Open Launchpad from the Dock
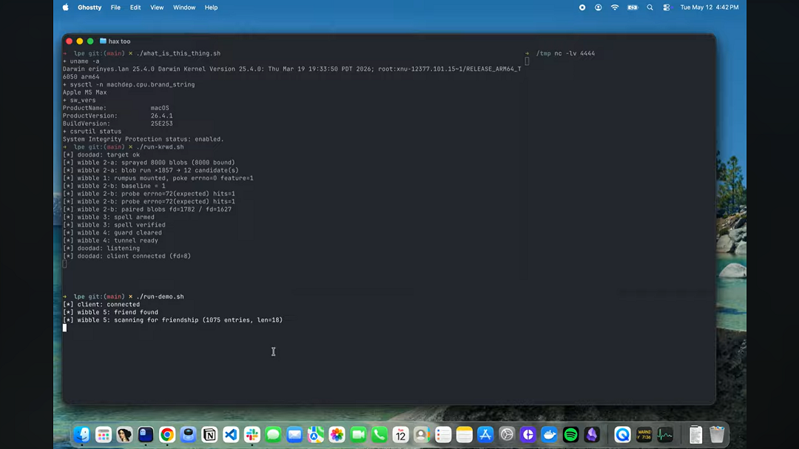 [104, 435]
